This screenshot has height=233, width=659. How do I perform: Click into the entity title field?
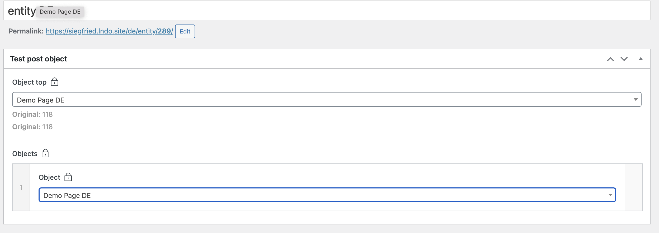(x=327, y=11)
